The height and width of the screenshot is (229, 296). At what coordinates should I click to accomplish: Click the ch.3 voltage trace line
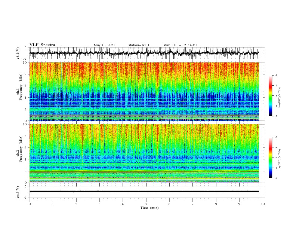click(x=144, y=192)
